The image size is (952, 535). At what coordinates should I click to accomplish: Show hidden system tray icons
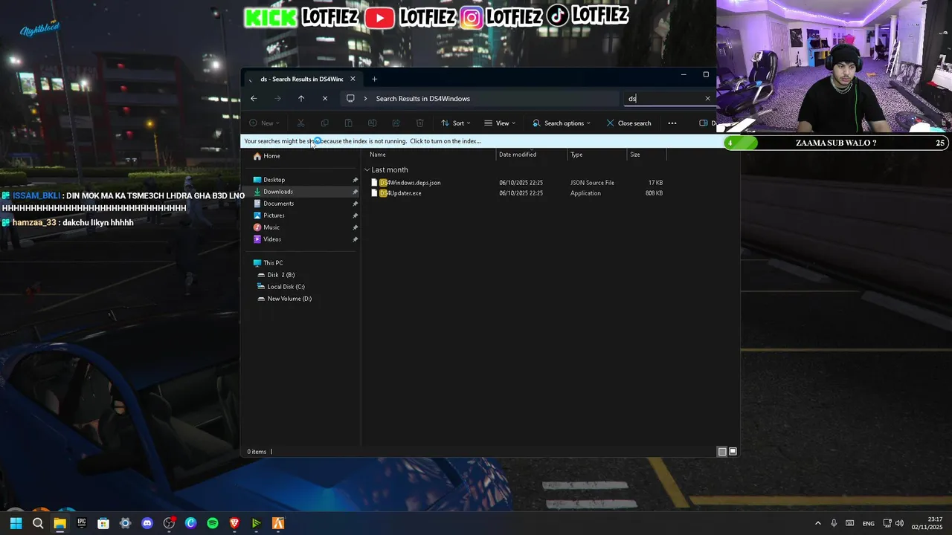818,523
